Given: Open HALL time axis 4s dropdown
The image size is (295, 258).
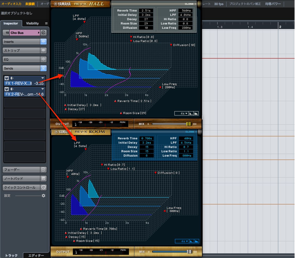Looking at the screenshot, I should coord(182,113).
